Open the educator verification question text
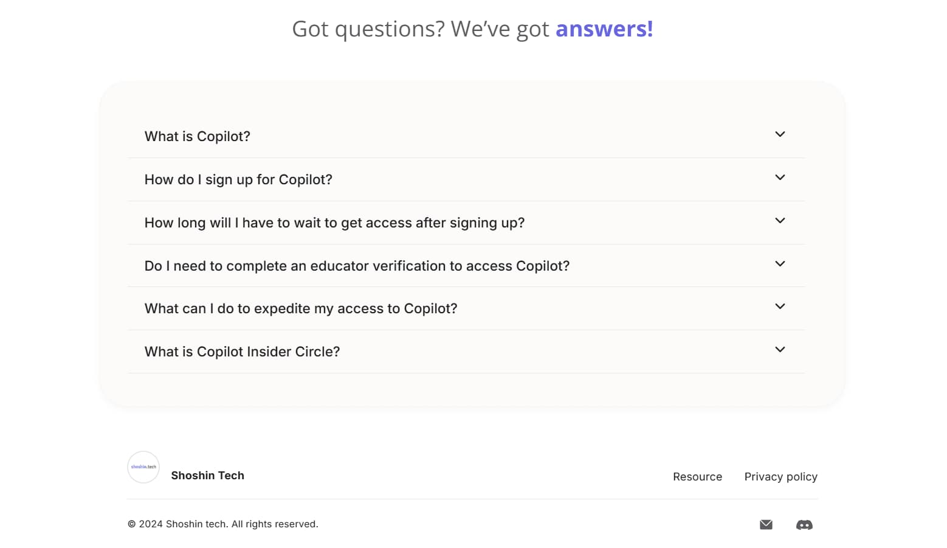 coord(357,266)
